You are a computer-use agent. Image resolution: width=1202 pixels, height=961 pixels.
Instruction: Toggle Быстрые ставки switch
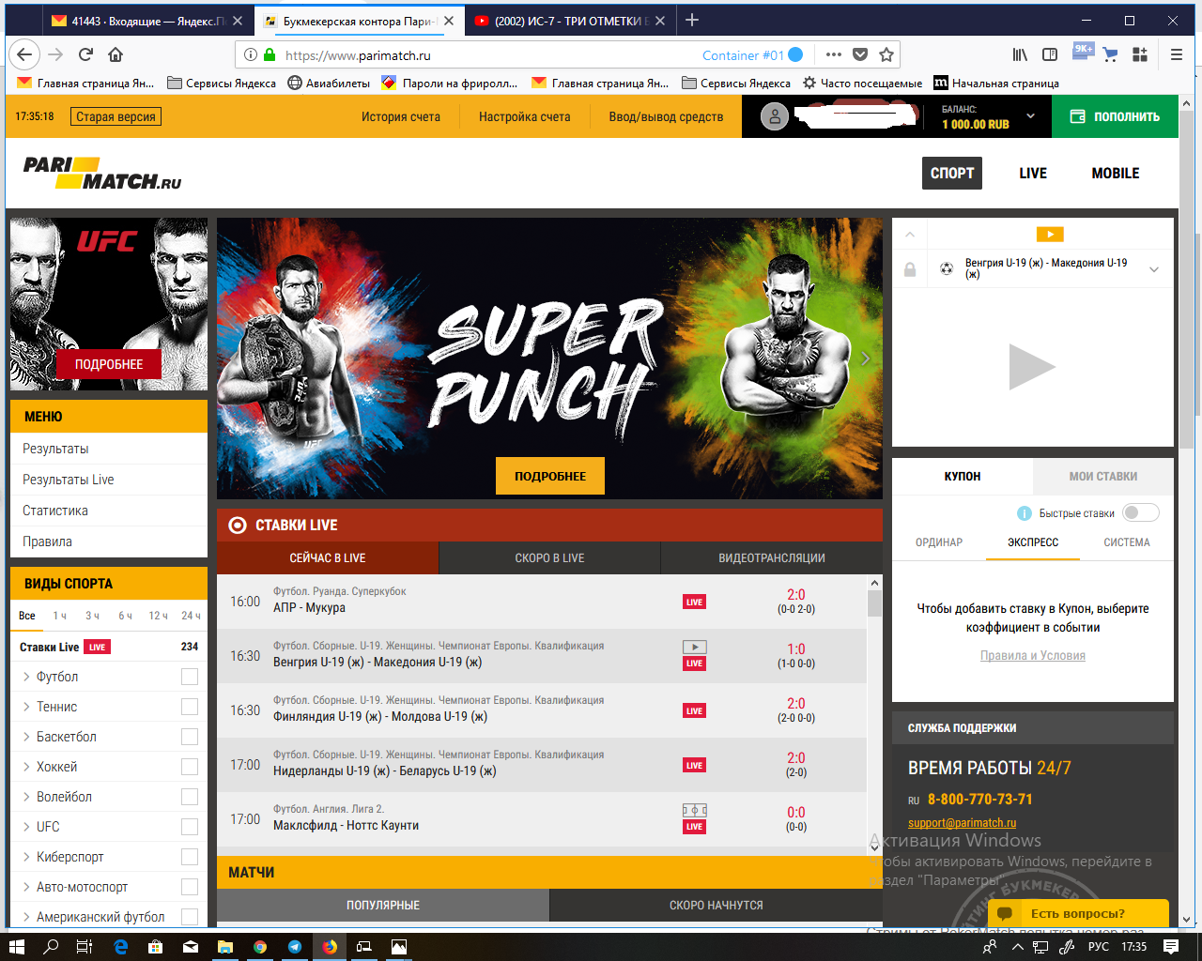click(1141, 512)
